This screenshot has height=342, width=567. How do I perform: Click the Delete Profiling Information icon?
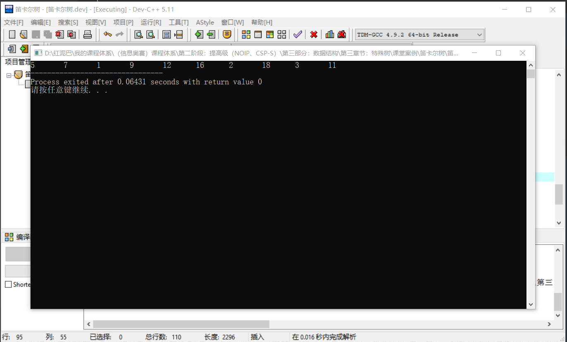pyautogui.click(x=342, y=35)
